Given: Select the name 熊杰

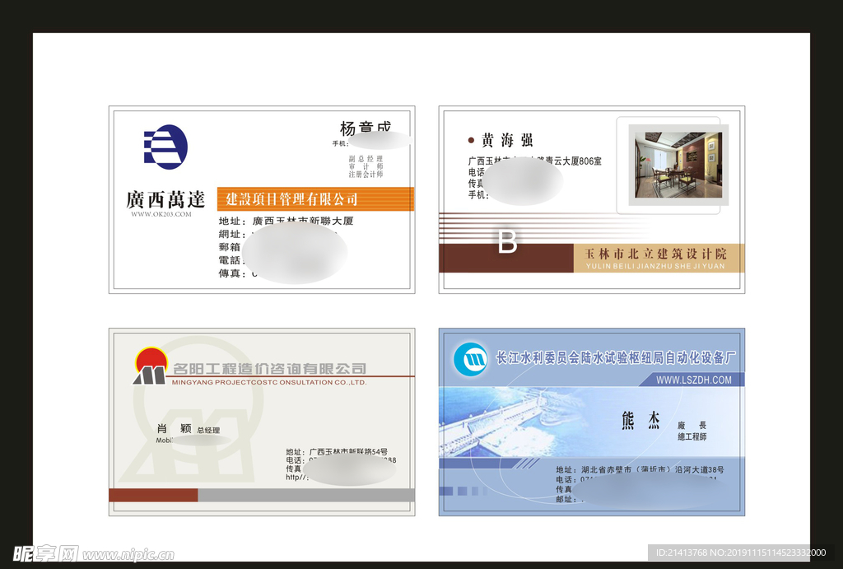Looking at the screenshot, I should [640, 422].
